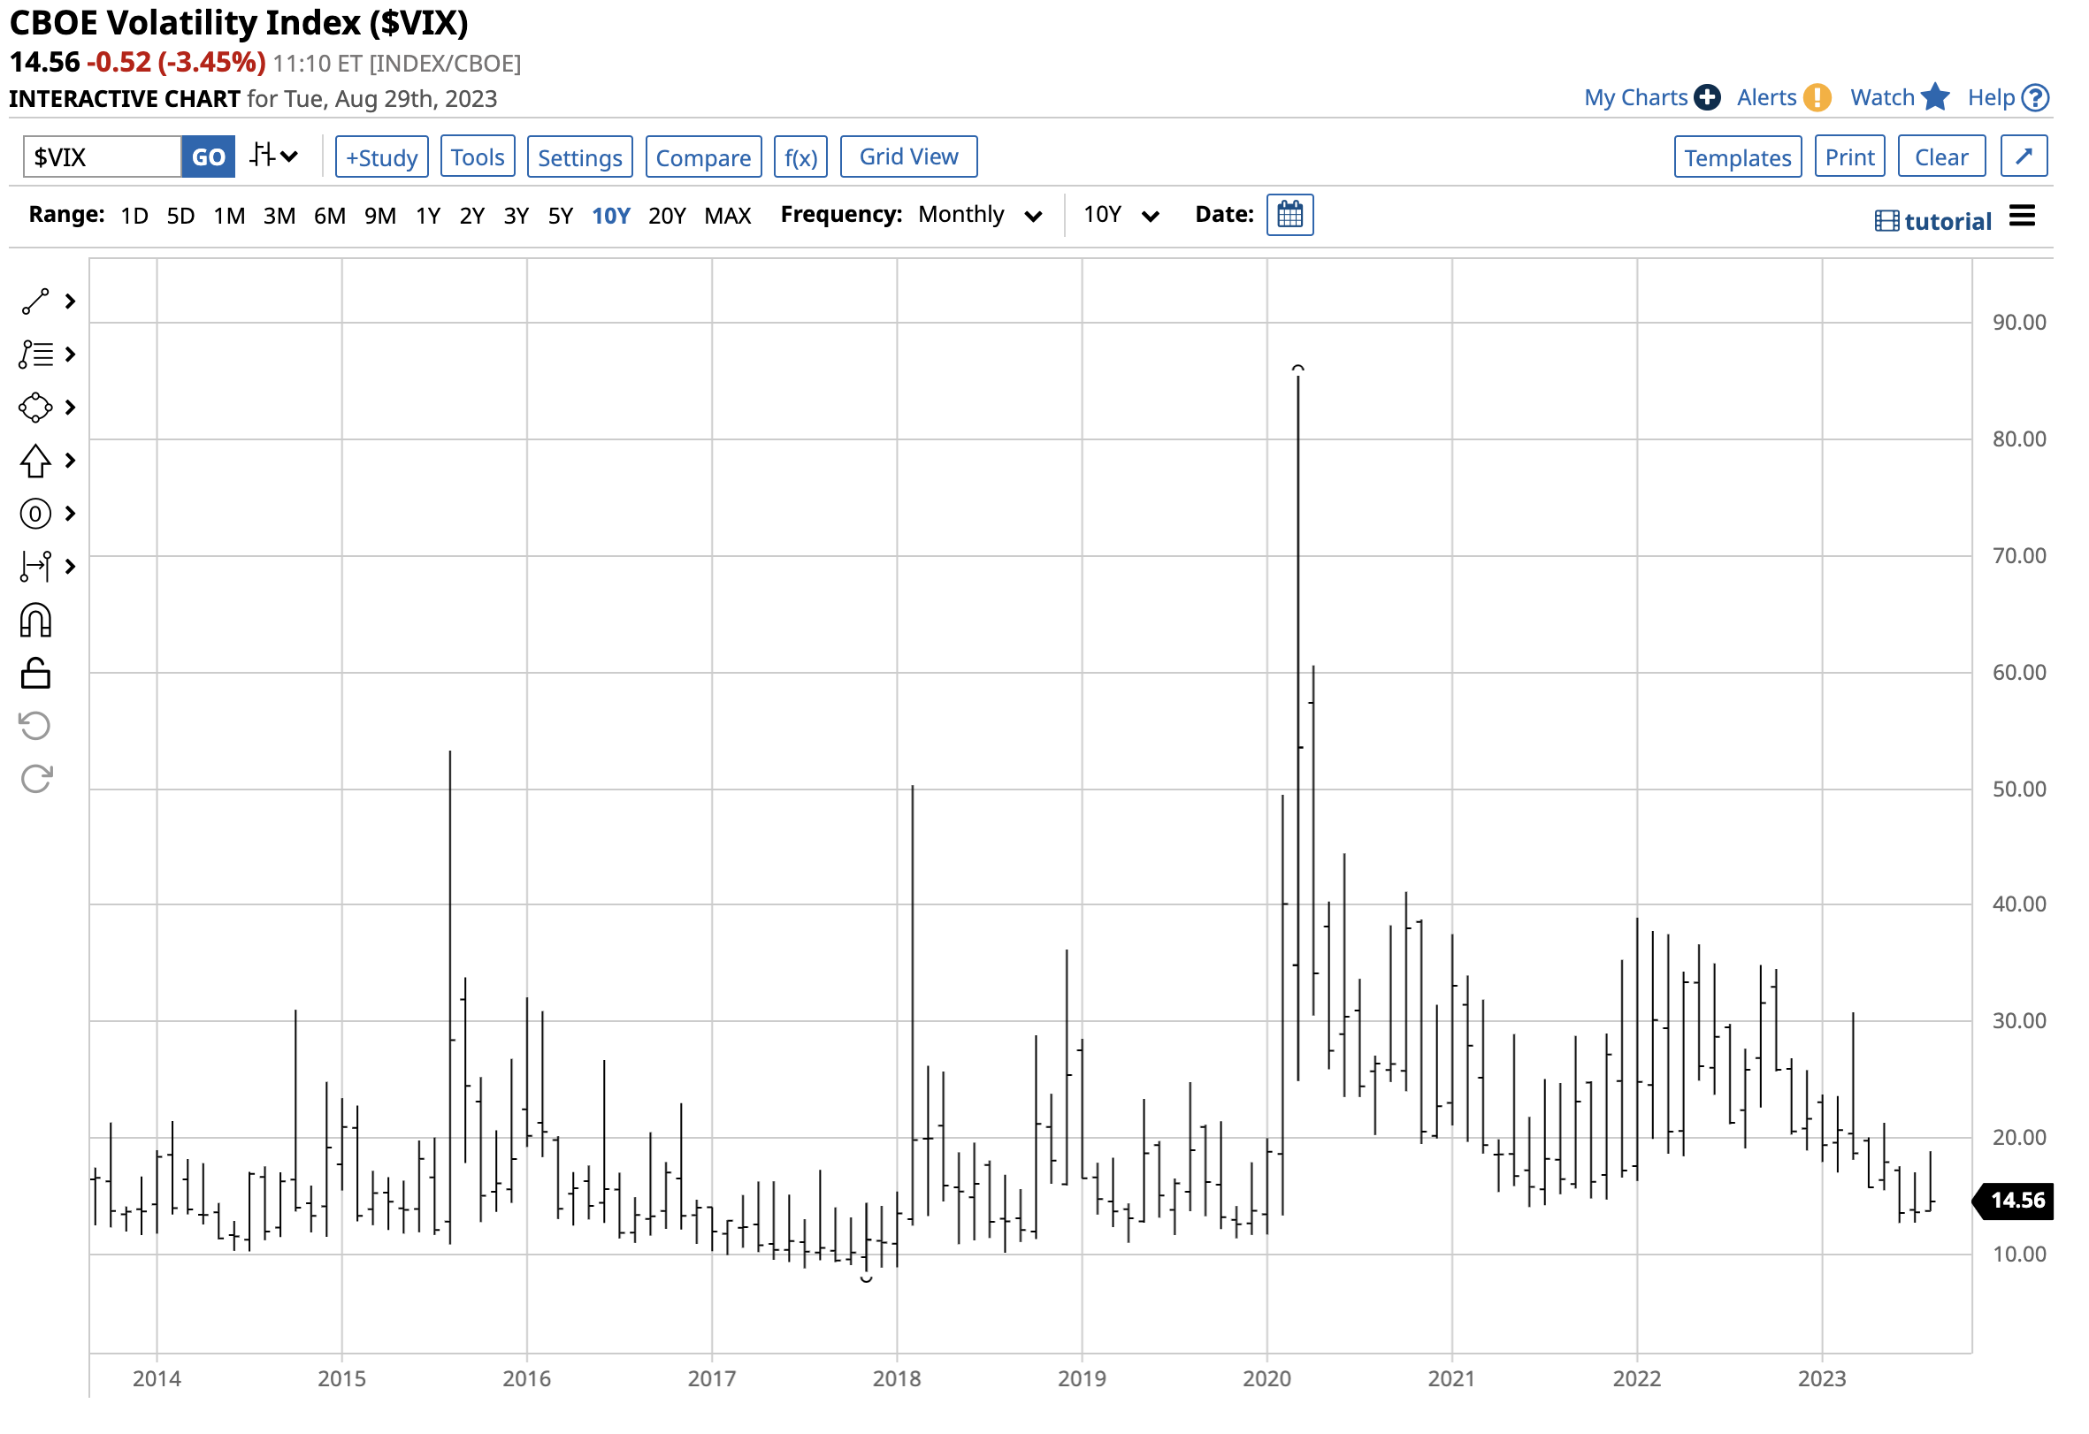This screenshot has height=1434, width=2089.
Task: Click the undo arrow icon
Action: click(x=36, y=727)
